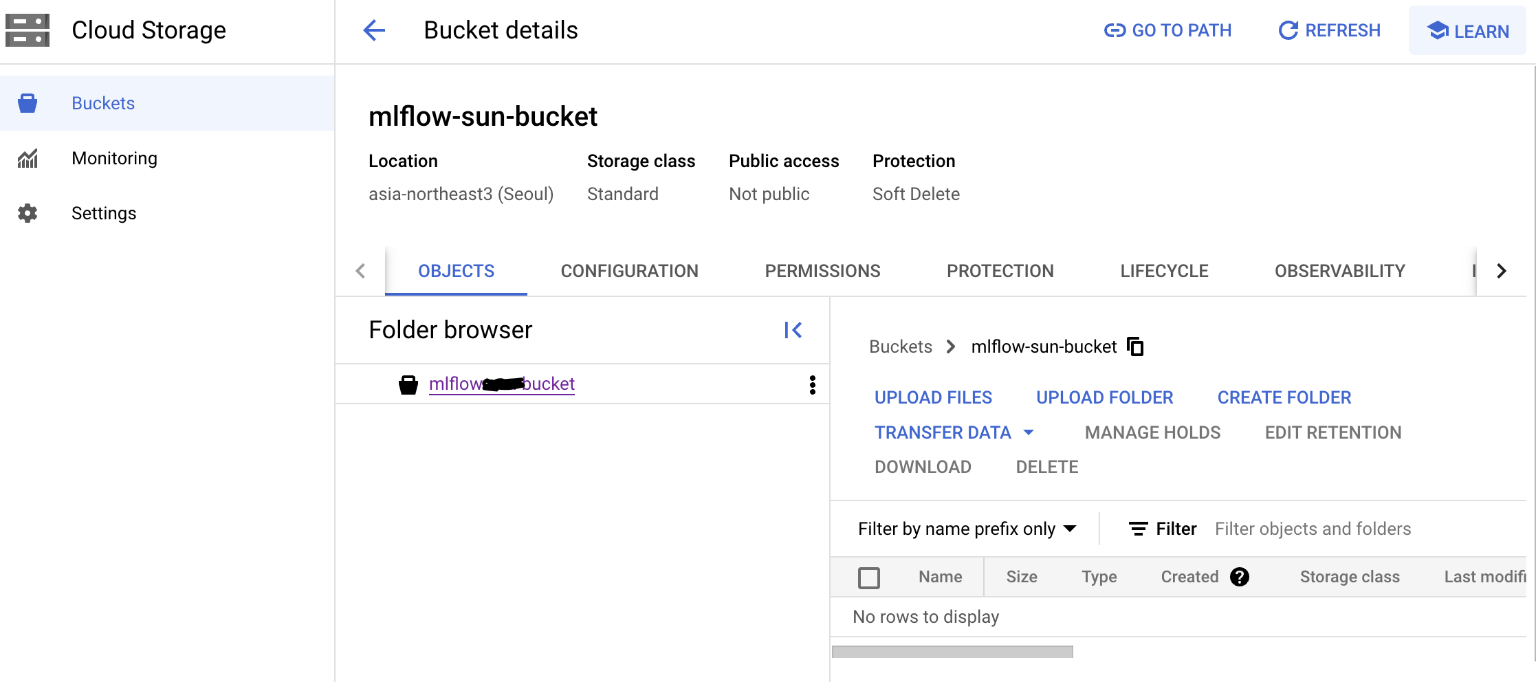
Task: Switch to the Configuration tab
Action: (x=629, y=271)
